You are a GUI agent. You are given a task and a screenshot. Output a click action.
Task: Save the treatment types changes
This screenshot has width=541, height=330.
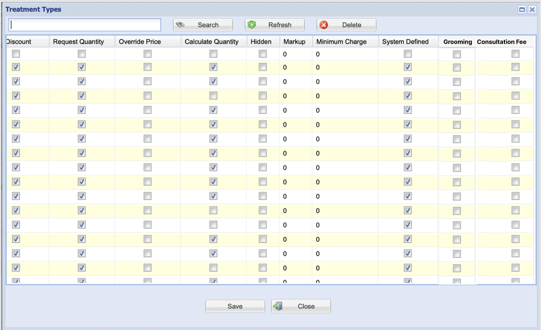point(235,306)
